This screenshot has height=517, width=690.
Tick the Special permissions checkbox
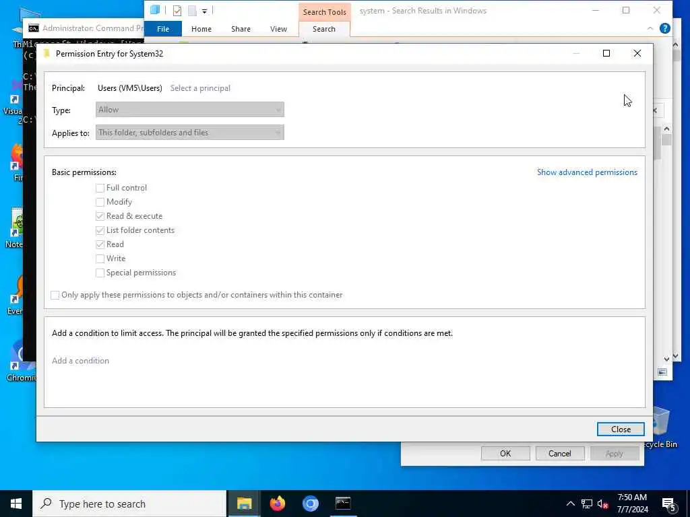(100, 273)
